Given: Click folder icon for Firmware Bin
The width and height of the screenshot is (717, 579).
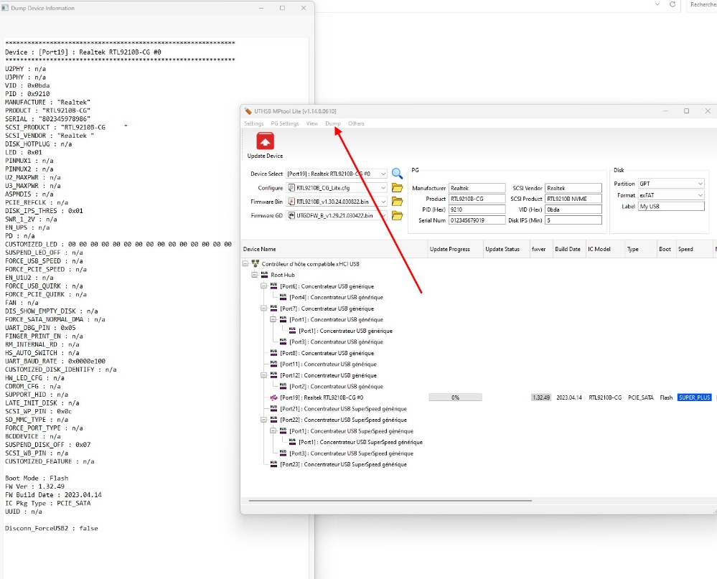Looking at the screenshot, I should click(x=397, y=202).
